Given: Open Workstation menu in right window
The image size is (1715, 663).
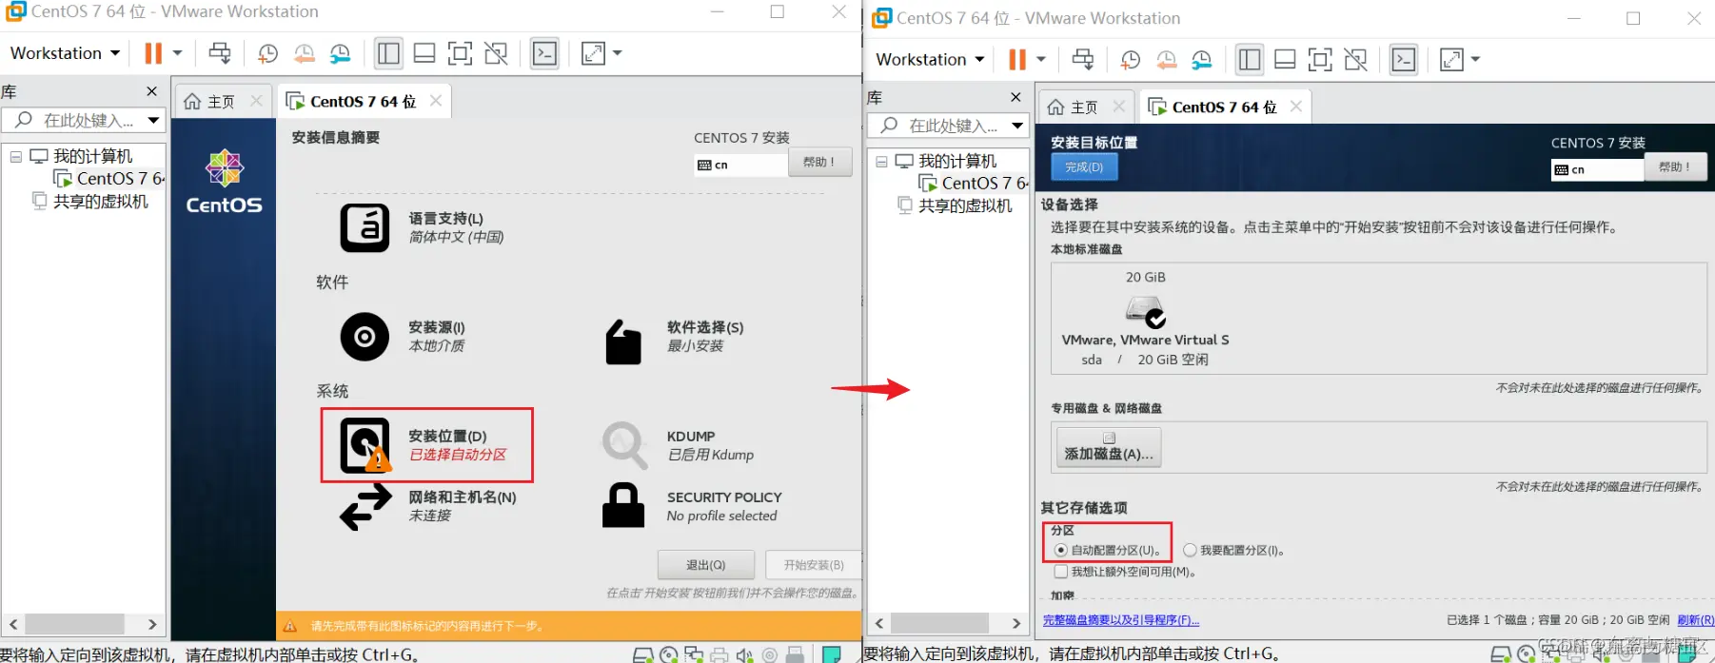Looking at the screenshot, I should point(930,59).
